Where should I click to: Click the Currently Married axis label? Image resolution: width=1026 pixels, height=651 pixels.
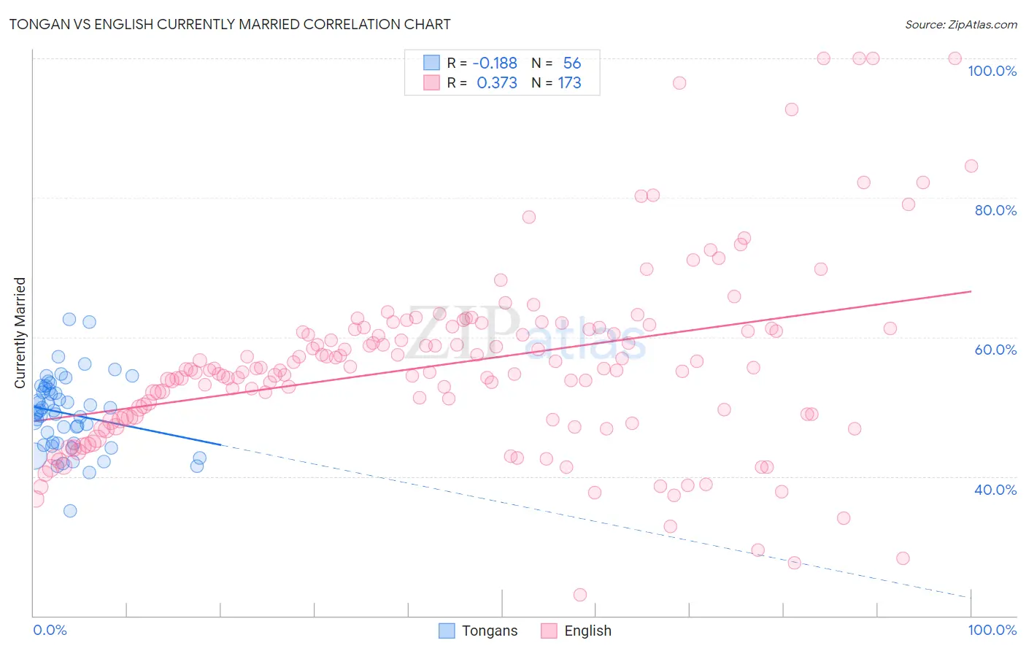[20, 333]
